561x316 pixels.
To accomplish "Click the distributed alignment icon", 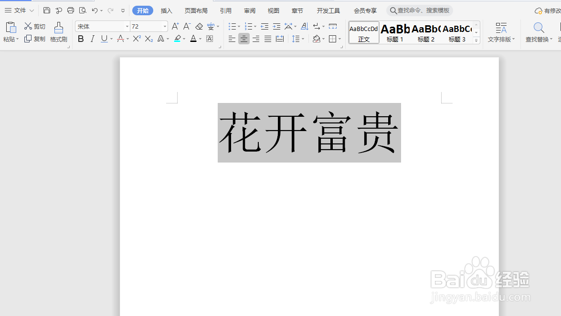I will pos(280,39).
